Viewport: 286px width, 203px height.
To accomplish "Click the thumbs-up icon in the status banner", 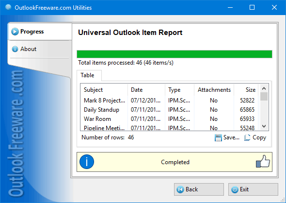I will (263, 161).
